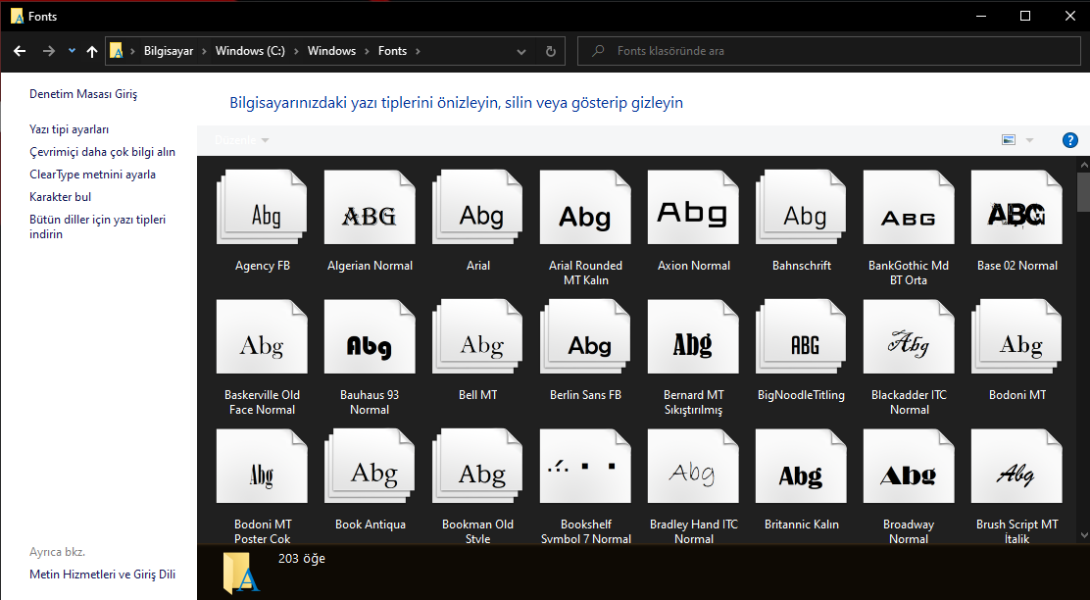Go up one folder level

point(92,51)
